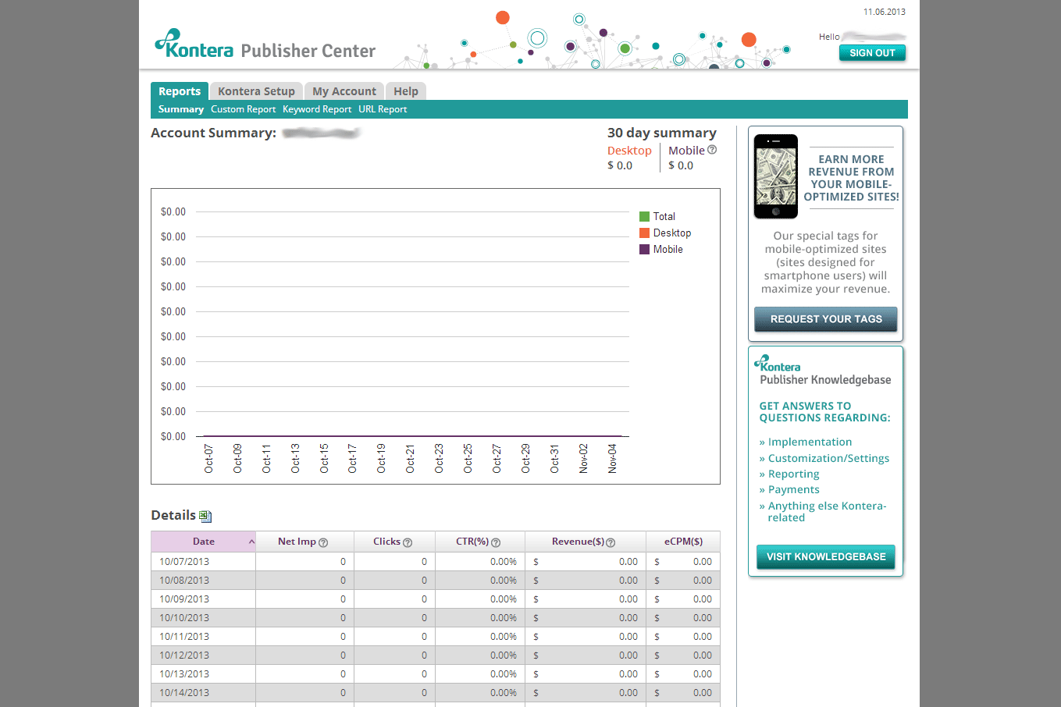Click the mobile phone money image
The width and height of the screenshot is (1061, 707).
coord(775,176)
